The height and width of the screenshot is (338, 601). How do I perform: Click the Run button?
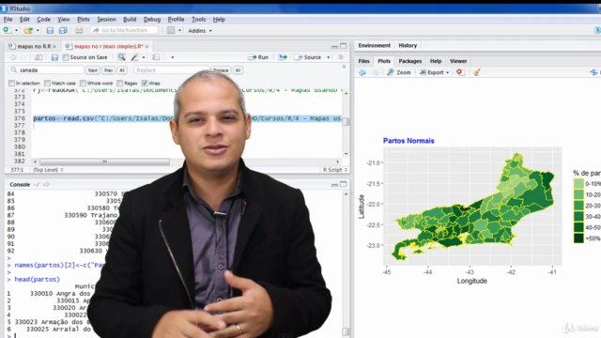click(258, 57)
